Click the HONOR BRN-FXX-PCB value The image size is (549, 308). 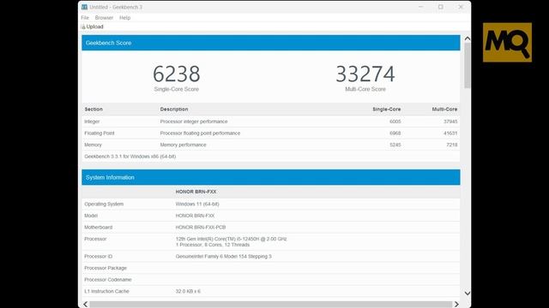coord(201,228)
